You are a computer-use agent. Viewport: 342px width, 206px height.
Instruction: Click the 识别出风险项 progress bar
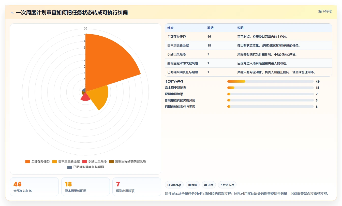270,94
